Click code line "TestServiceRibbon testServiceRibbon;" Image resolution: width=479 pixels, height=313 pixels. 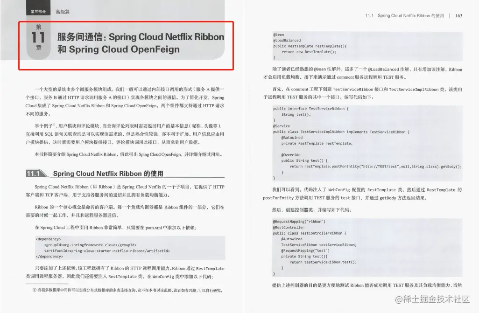(x=319, y=245)
